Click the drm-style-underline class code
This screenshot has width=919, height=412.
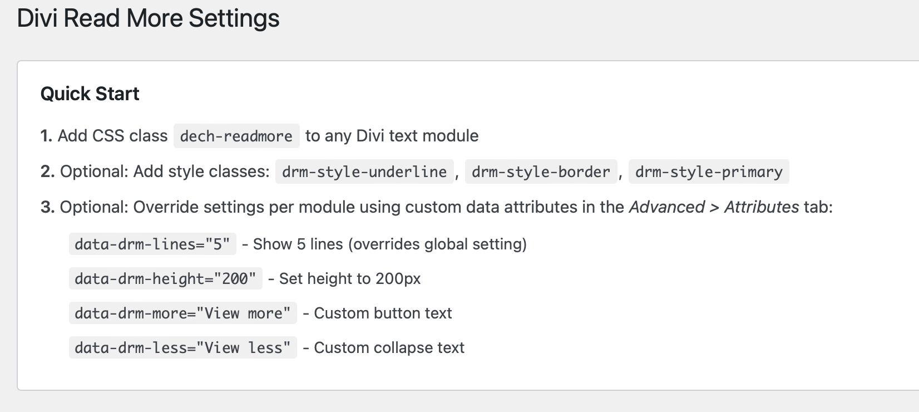(364, 171)
